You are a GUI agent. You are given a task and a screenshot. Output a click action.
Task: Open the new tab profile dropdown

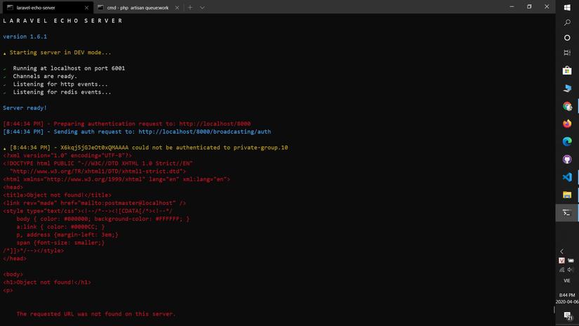tap(202, 8)
